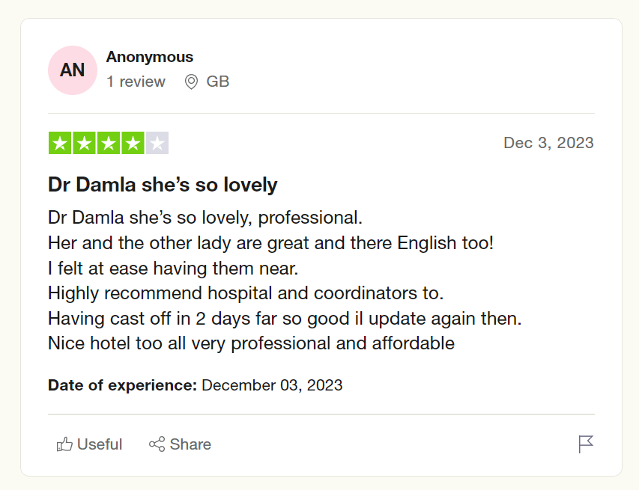Click the fourth green star
The height and width of the screenshot is (490, 639).
point(133,143)
